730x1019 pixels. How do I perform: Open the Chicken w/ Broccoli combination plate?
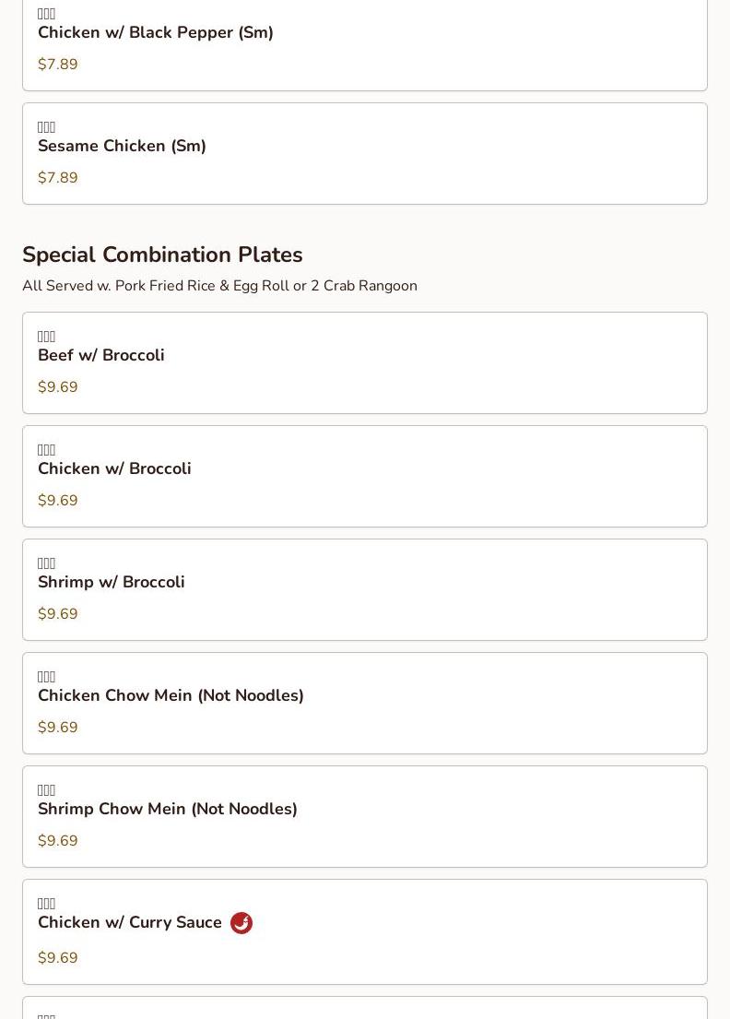[x=114, y=469]
